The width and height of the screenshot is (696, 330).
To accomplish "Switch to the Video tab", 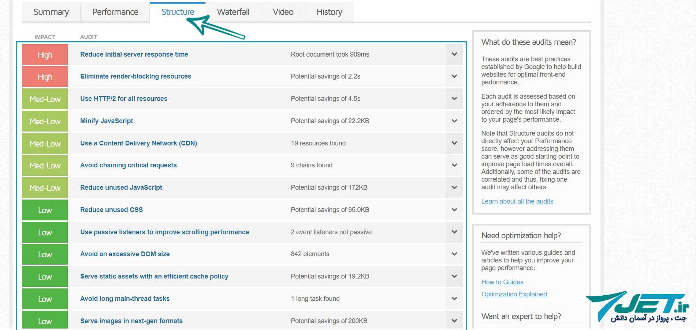I will (x=283, y=12).
